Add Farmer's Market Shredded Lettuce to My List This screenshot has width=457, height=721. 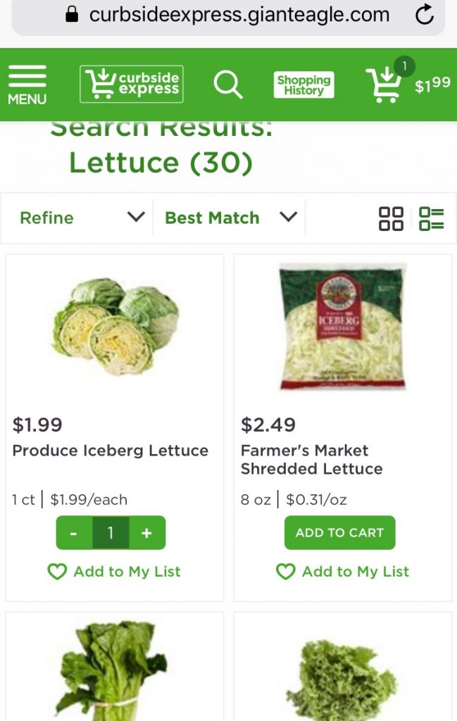pyautogui.click(x=343, y=571)
